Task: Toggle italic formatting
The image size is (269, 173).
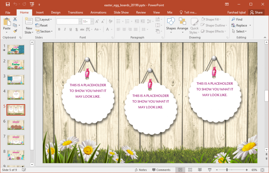Action: [65, 29]
